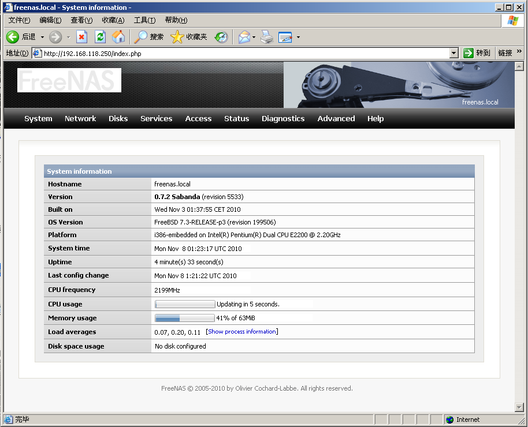Open the 查看(V) menu
This screenshot has width=528, height=427.
point(81,20)
